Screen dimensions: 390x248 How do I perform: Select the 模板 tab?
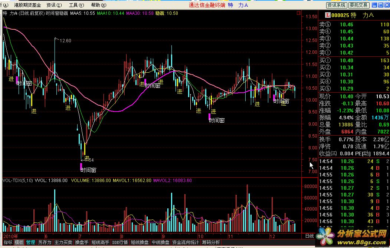[19, 242]
